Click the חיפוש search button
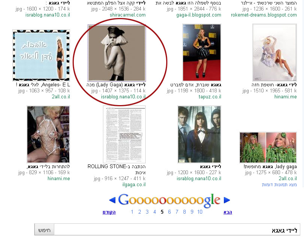The width and height of the screenshot is (304, 238). [x=44, y=230]
